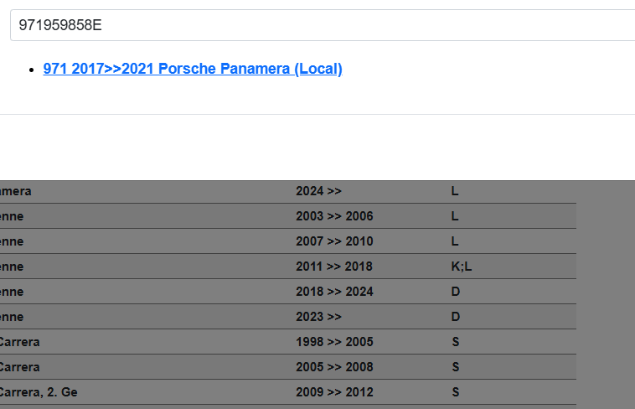This screenshot has height=409, width=635.
Task: Select the "2005 >> 2008" year cell
Action: [x=334, y=367]
